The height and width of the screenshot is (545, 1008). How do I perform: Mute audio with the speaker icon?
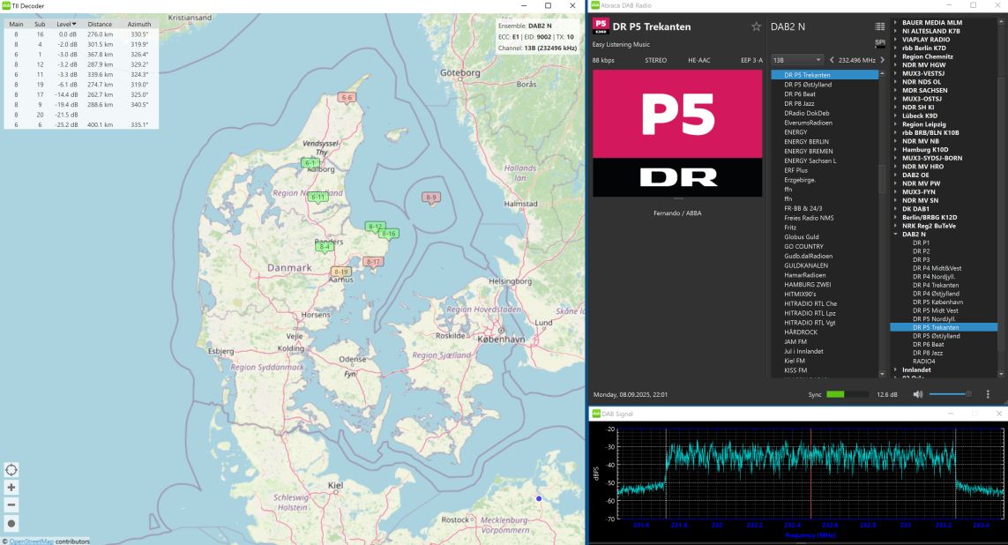point(917,394)
